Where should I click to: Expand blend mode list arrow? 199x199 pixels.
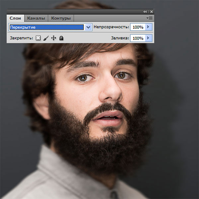coord(88,27)
